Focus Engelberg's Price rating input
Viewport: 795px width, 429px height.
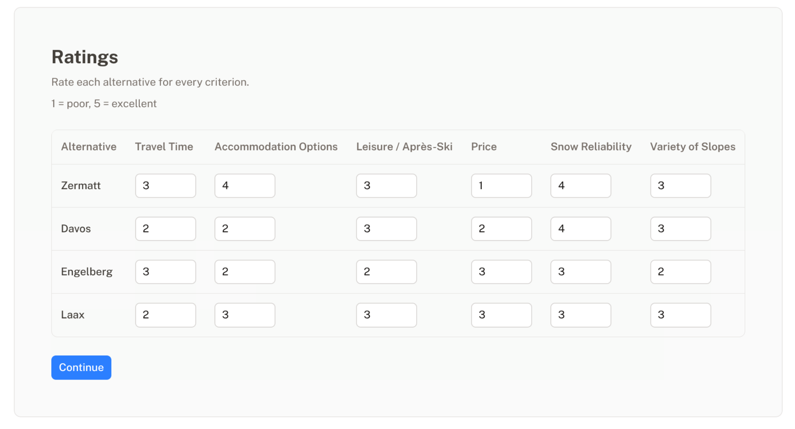pos(501,272)
